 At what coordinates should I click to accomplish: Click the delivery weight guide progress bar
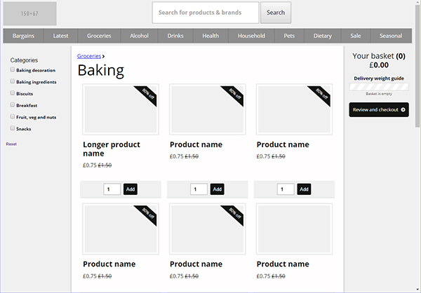point(379,87)
